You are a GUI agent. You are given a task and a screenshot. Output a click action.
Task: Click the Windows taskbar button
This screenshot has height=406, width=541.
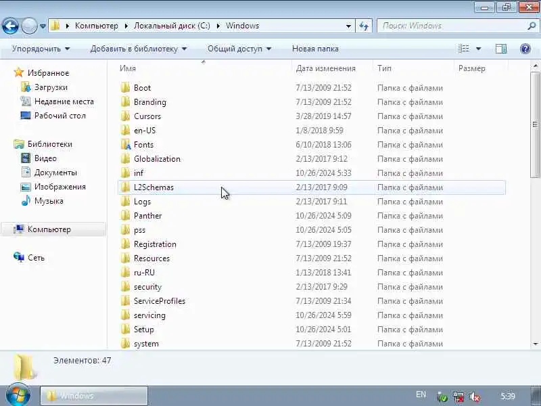[x=94, y=396]
